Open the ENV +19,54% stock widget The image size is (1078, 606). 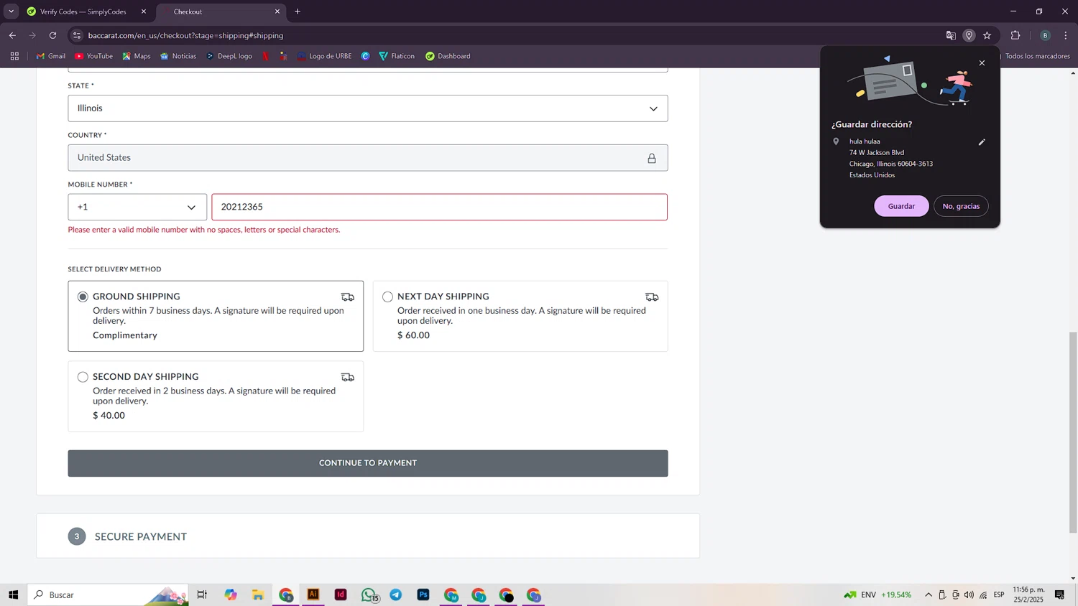877,595
